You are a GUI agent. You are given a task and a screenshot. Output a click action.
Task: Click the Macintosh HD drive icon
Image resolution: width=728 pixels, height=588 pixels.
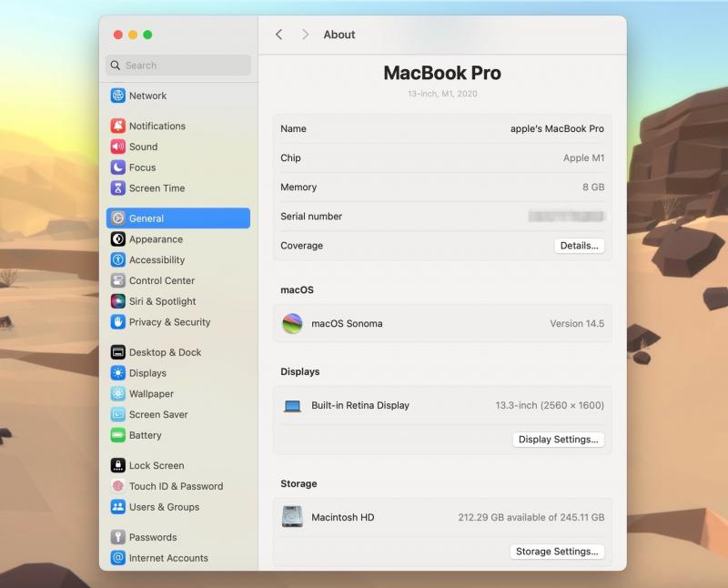pos(292,517)
